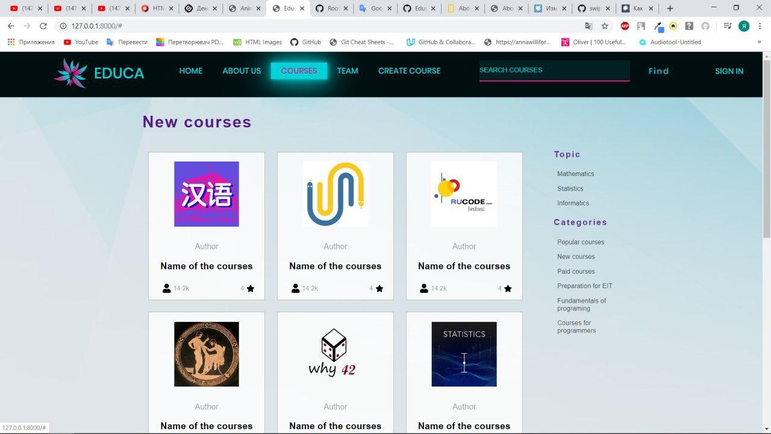This screenshot has width=771, height=434.
Task: Click the Author text on the Chinese course card
Action: [207, 246]
